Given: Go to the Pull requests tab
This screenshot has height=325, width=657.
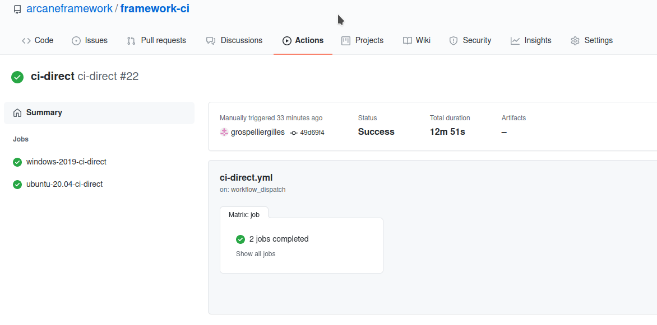Looking at the screenshot, I should click(x=156, y=41).
